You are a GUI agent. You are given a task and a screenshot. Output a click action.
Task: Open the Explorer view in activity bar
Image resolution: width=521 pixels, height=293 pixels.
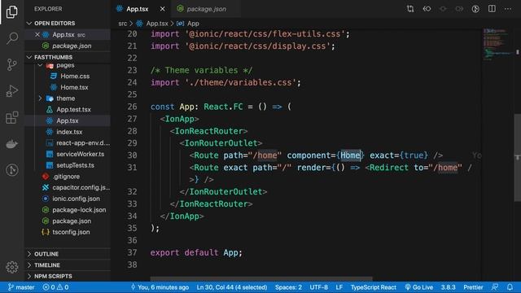(12, 12)
